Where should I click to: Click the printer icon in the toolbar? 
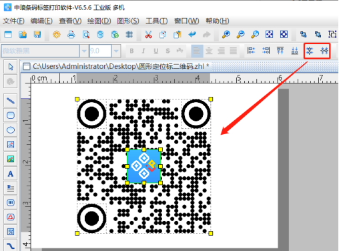(x=71, y=35)
